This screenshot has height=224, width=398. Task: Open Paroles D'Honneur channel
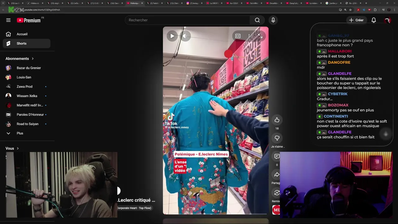pyautogui.click(x=30, y=114)
